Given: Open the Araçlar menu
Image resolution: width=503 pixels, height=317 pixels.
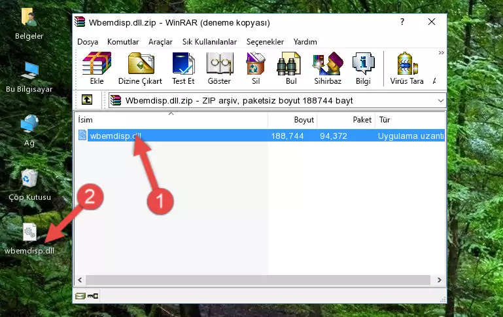Looking at the screenshot, I should [x=160, y=42].
